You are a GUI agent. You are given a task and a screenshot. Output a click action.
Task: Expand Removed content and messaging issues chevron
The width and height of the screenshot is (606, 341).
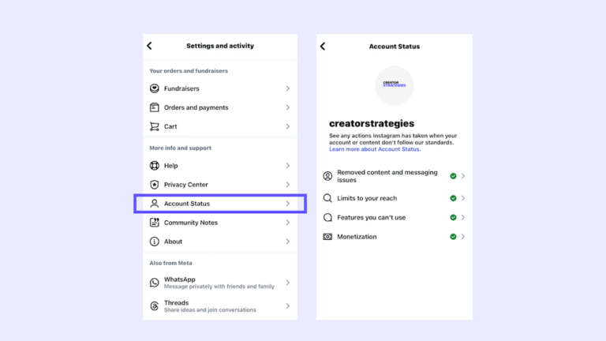pos(463,176)
